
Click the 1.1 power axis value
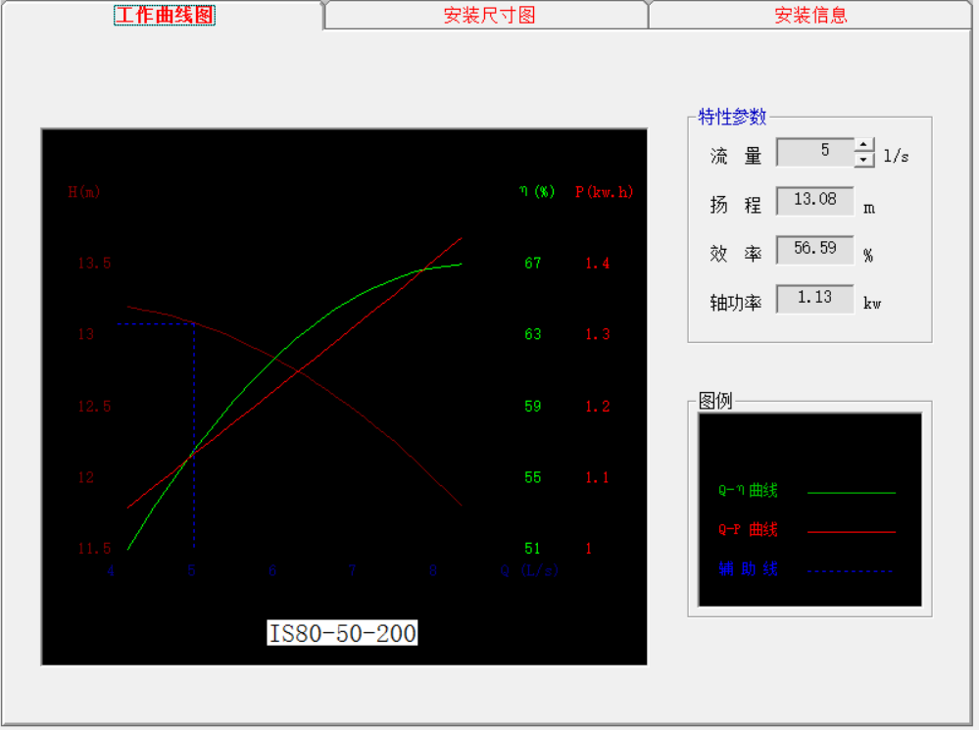click(598, 478)
